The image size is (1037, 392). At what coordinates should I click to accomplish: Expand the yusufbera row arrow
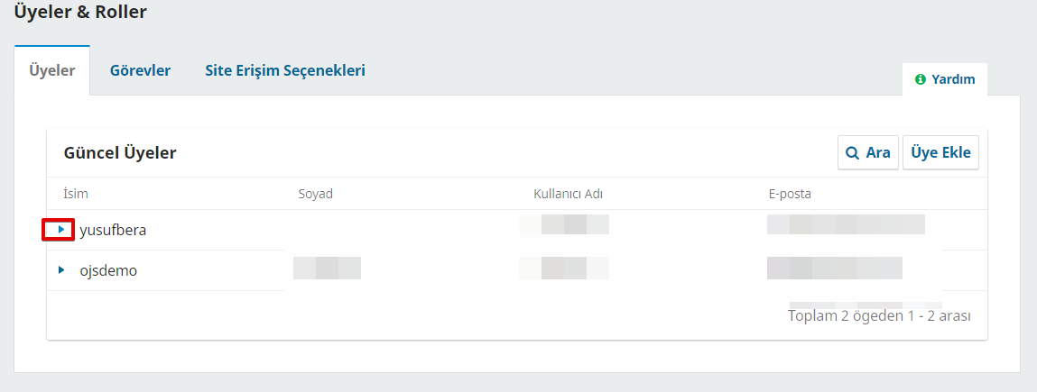coord(61,230)
